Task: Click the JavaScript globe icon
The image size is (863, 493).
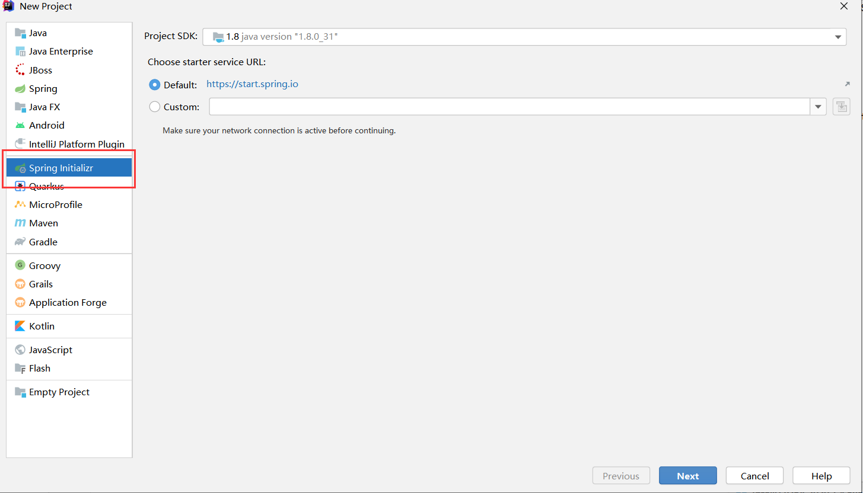Action: [20, 350]
